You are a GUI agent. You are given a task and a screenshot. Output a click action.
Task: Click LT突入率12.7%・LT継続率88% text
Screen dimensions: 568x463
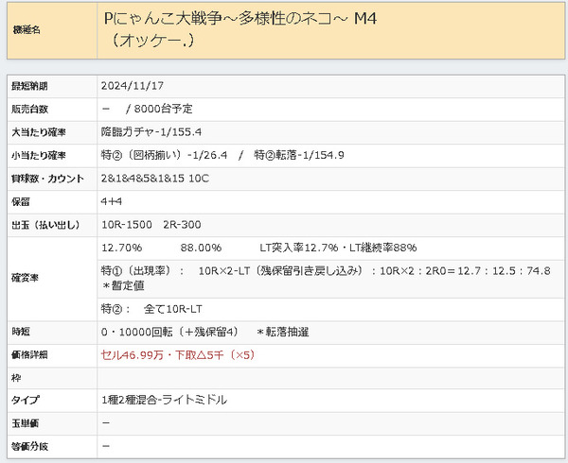[x=338, y=248]
